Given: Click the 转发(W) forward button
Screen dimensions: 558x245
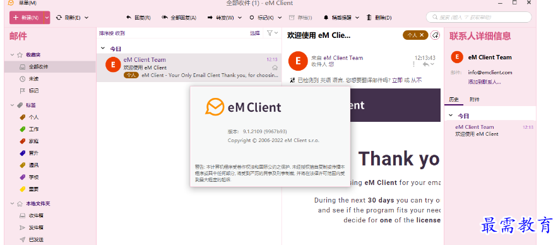Looking at the screenshot, I should pos(220,18).
